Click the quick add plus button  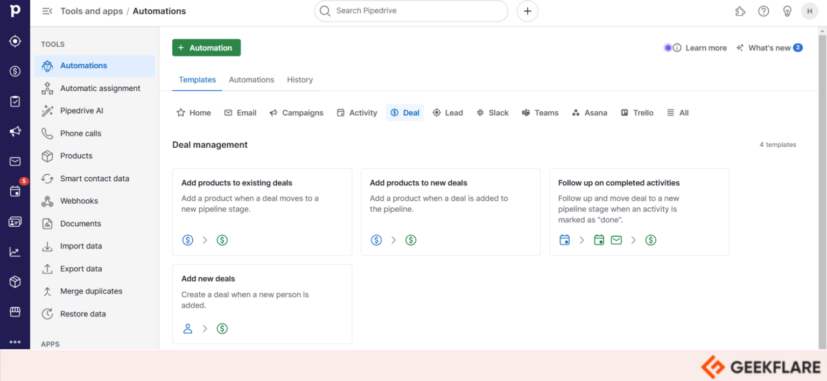click(528, 11)
